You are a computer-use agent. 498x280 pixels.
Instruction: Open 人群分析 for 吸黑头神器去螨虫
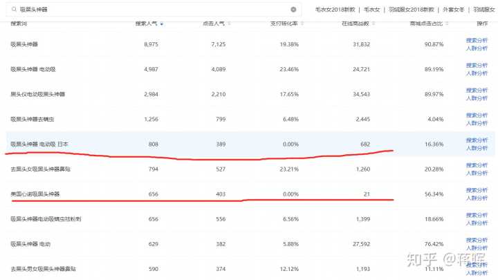477,123
